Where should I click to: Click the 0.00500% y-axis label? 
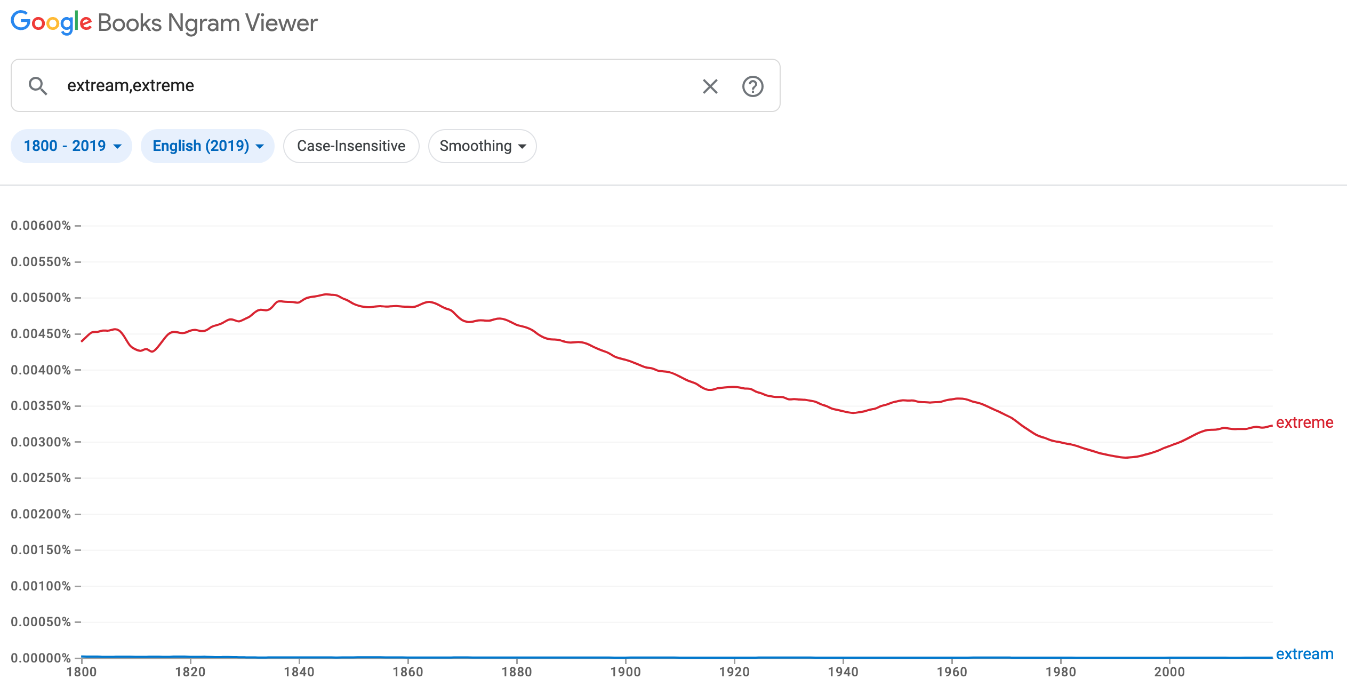point(41,298)
